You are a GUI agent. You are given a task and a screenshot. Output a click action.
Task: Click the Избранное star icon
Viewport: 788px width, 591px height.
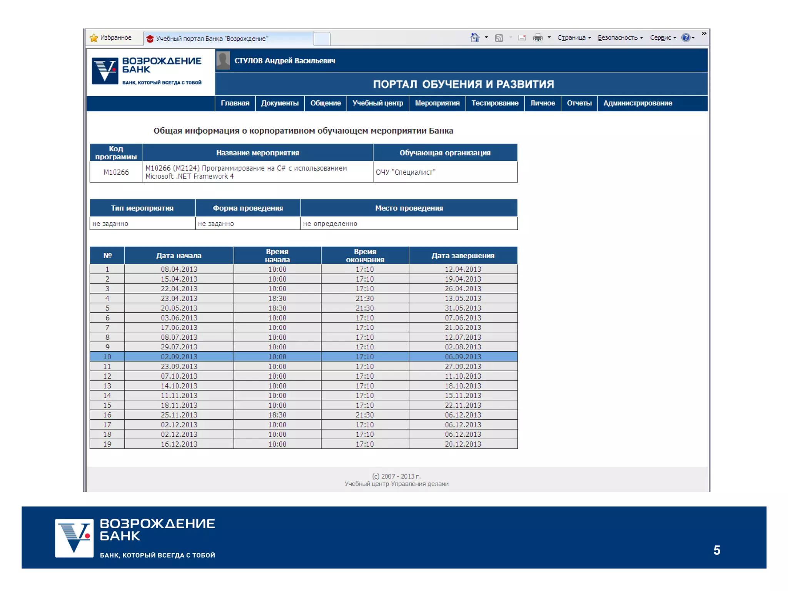tap(94, 38)
